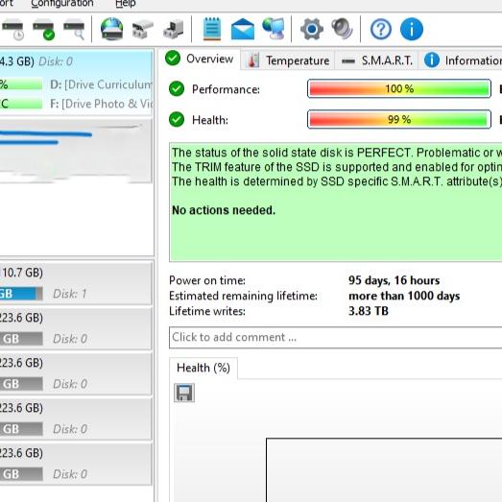Click the add comment input field

[336, 337]
